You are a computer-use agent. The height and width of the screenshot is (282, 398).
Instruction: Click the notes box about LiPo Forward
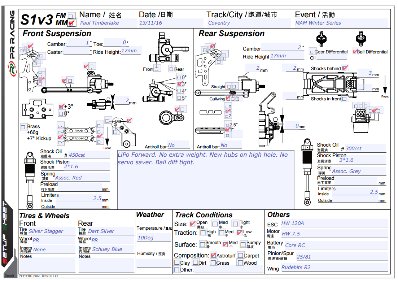pyautogui.click(x=206, y=179)
